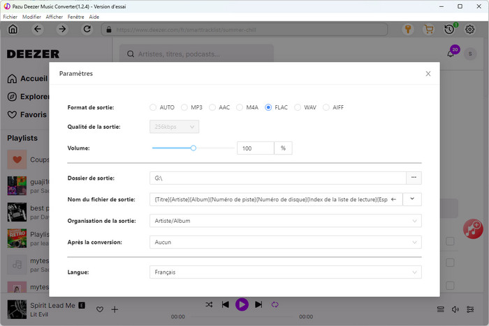Open the Après la conversion dropdown

[285, 242]
